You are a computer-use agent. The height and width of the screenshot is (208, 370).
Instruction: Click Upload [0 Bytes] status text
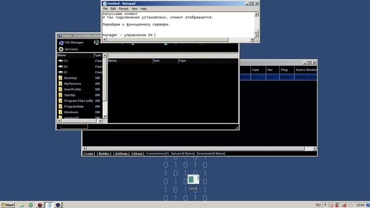[183, 154]
